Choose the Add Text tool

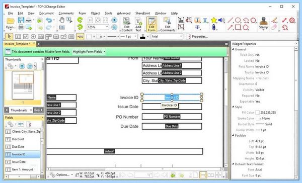click(138, 24)
